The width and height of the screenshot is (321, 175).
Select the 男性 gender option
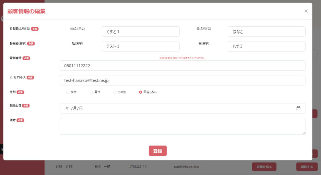[x=92, y=92]
